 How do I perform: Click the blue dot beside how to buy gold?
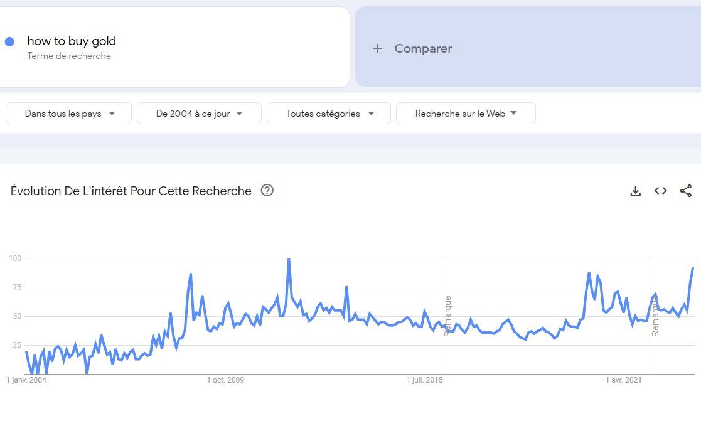click(9, 41)
